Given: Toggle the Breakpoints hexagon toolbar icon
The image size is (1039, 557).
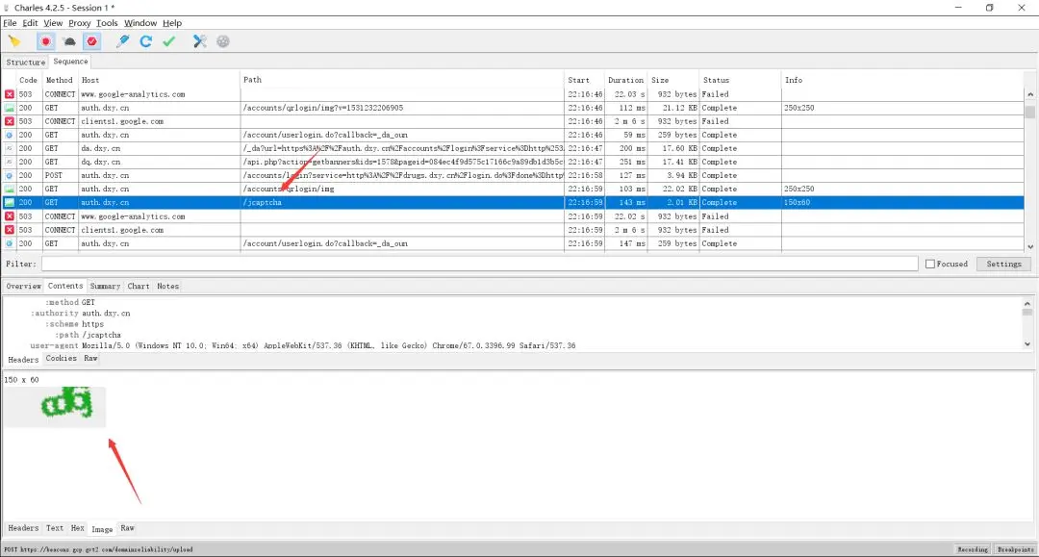Looking at the screenshot, I should pyautogui.click(x=92, y=41).
